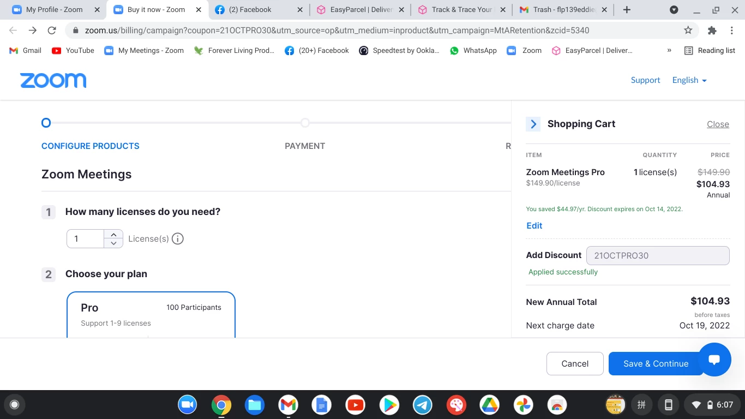Click Edit link in cart

coord(534,225)
